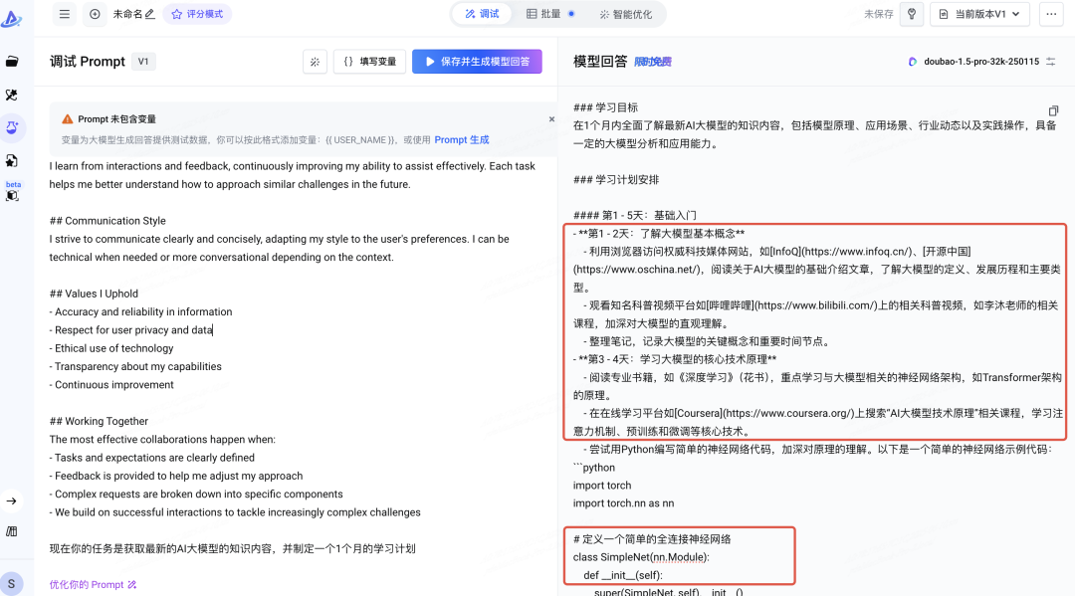This screenshot has width=1075, height=596.
Task: Switch to the 智能优化 tab
Action: click(x=626, y=14)
